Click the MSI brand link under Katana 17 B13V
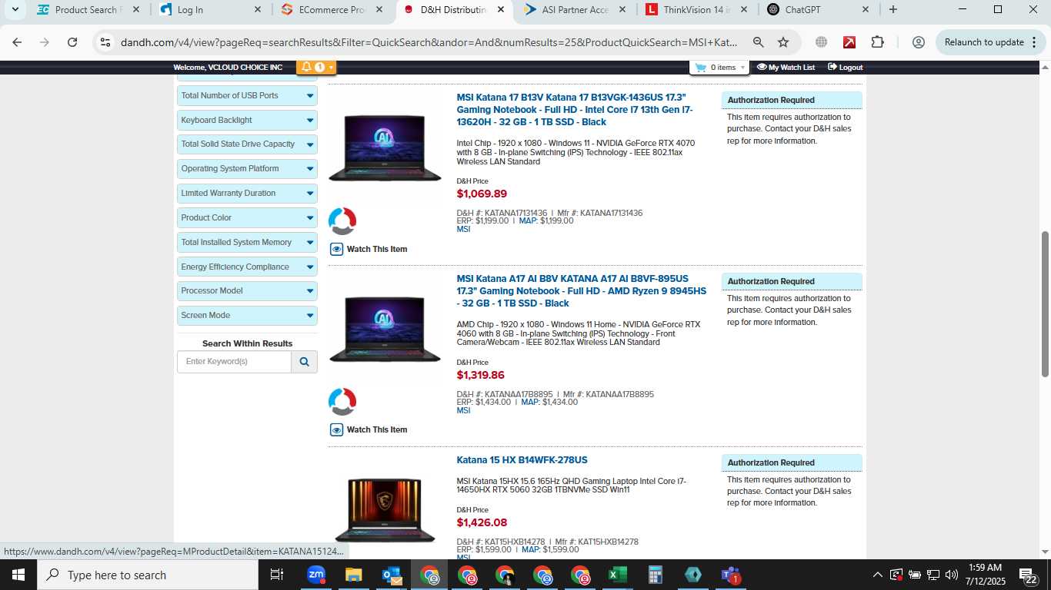This screenshot has width=1051, height=590. [x=463, y=230]
